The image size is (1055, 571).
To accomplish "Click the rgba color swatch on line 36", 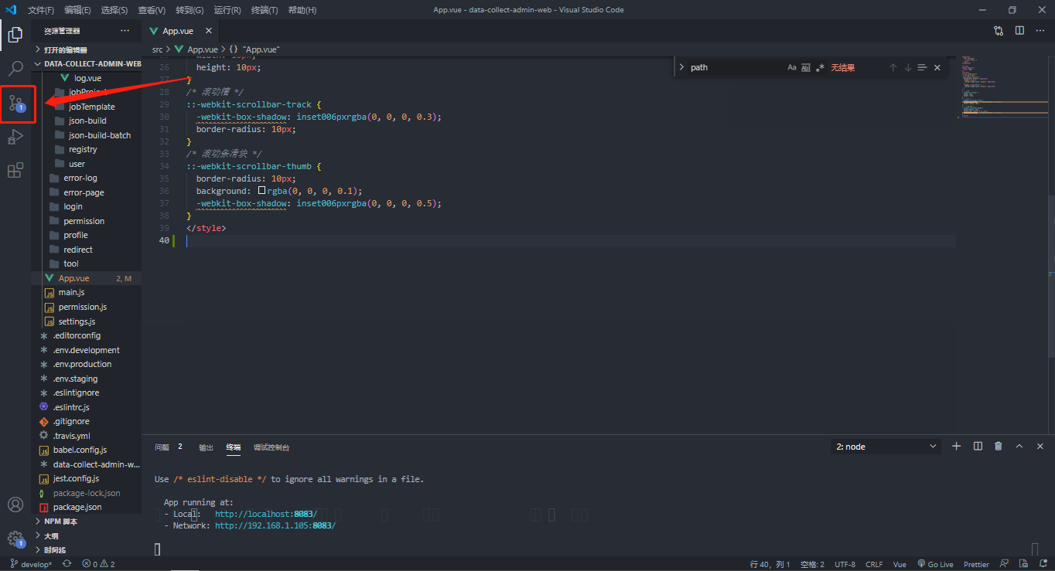I will tap(261, 190).
